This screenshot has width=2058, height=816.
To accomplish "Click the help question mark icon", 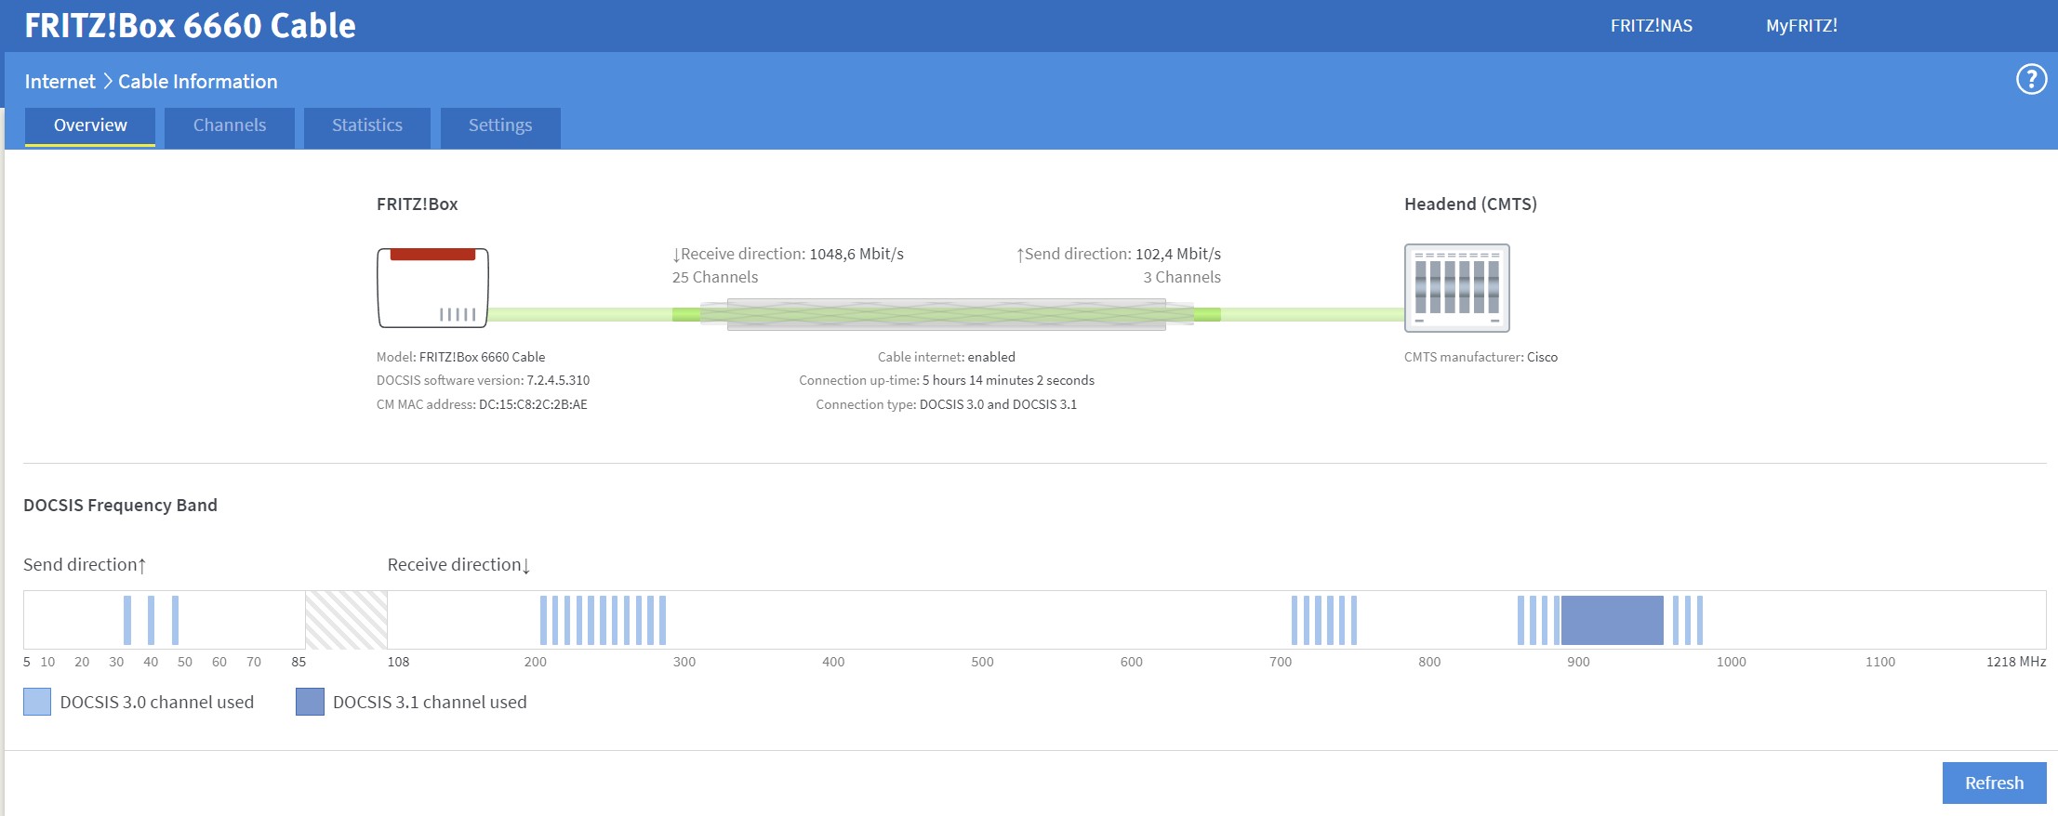I will tap(2031, 80).
